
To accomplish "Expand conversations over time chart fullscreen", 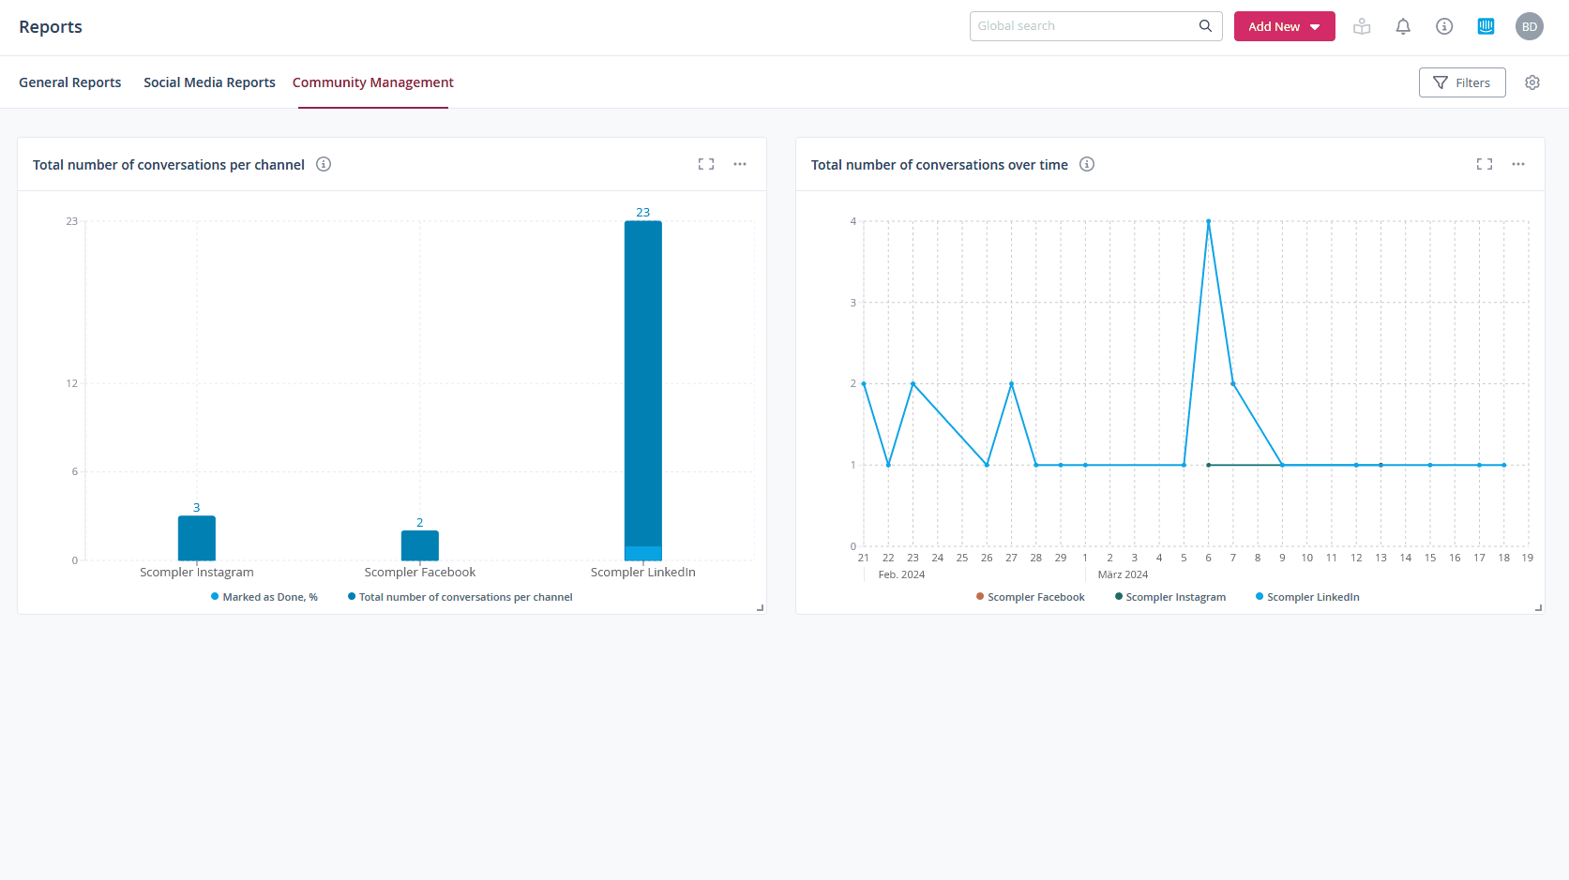I will pyautogui.click(x=1485, y=164).
